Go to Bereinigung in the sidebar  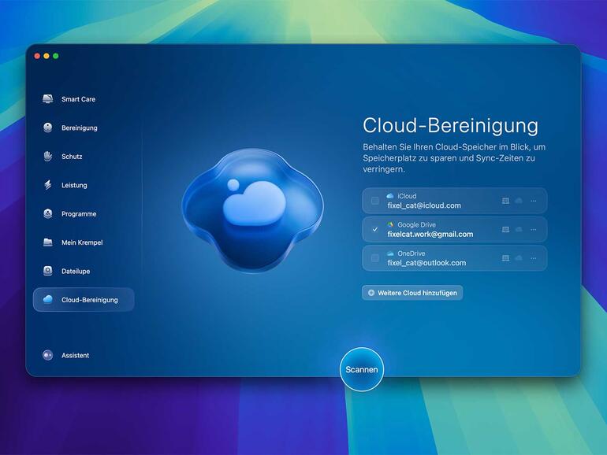[x=70, y=128]
